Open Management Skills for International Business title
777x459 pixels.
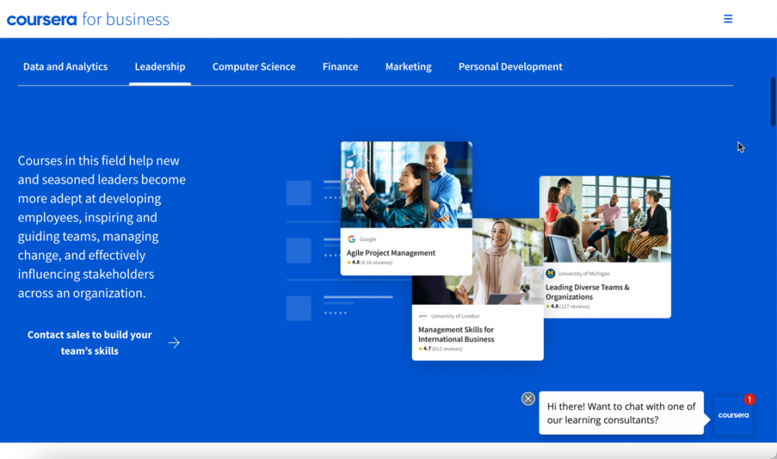(x=456, y=334)
